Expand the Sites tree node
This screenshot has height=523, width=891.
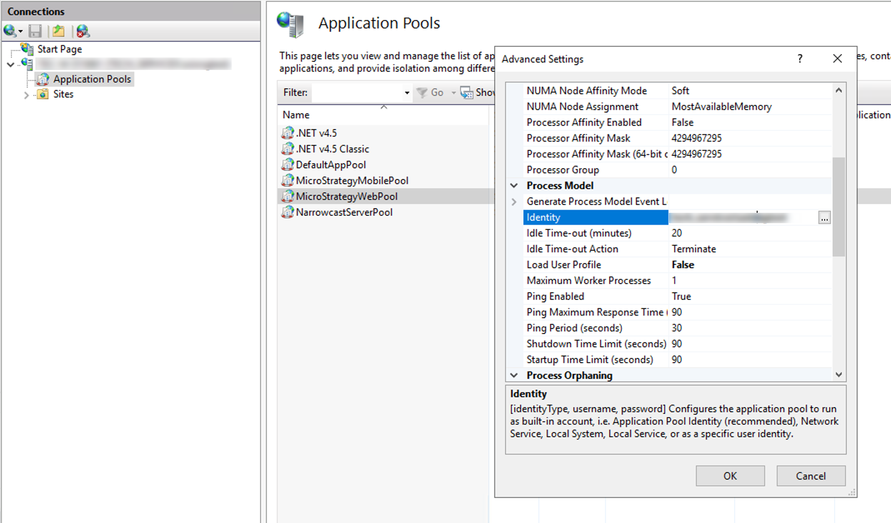point(26,95)
